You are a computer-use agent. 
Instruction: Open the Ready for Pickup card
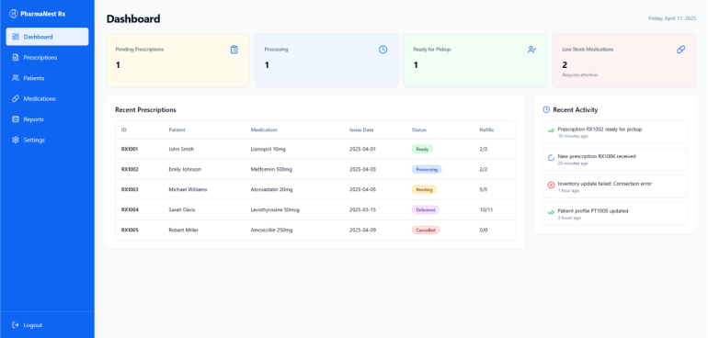coord(475,60)
